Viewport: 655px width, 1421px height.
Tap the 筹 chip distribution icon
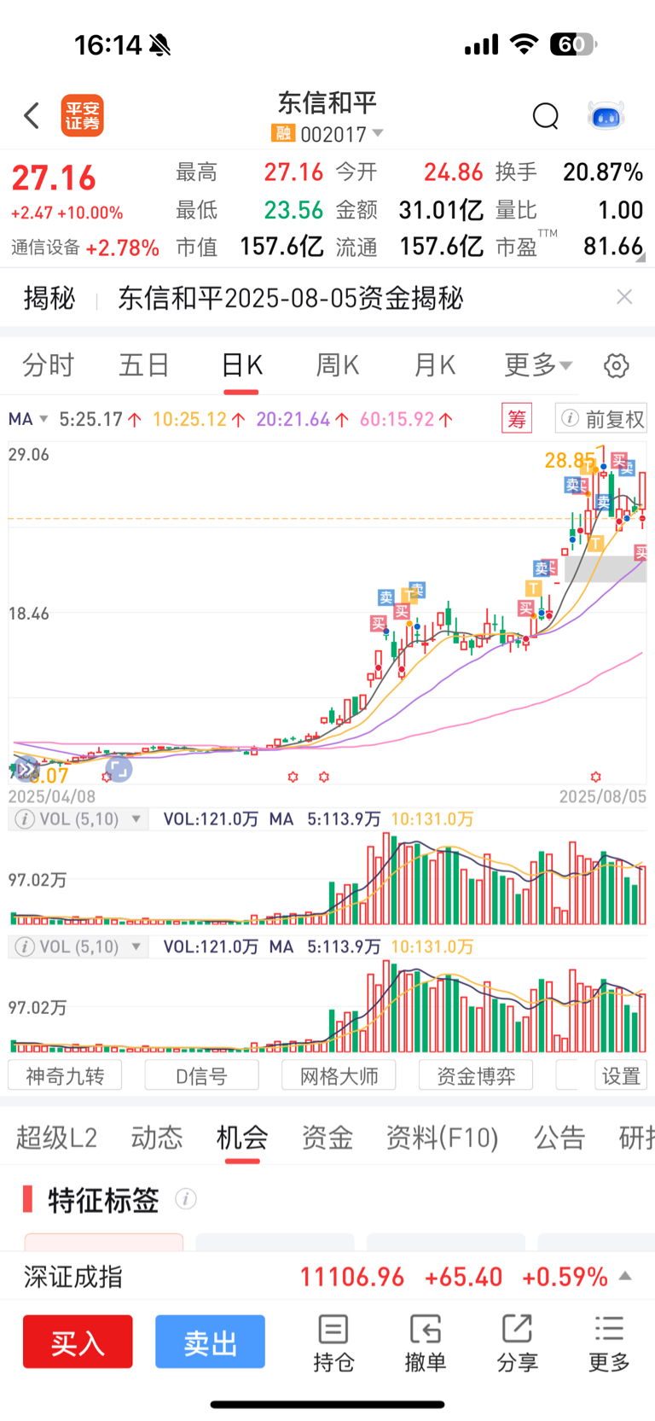point(517,418)
